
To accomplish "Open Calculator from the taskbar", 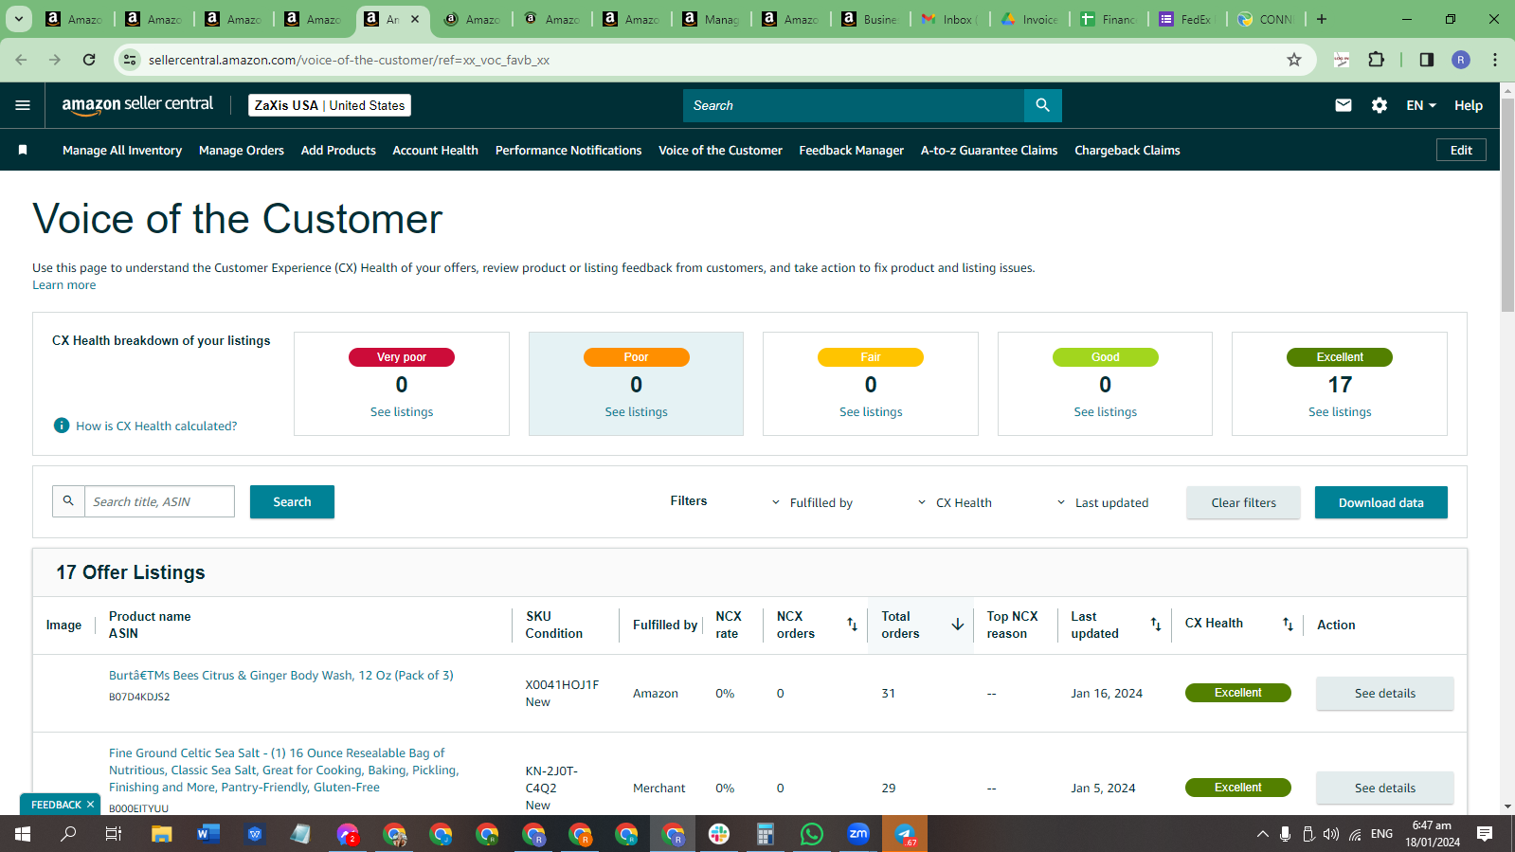I will [x=766, y=834].
